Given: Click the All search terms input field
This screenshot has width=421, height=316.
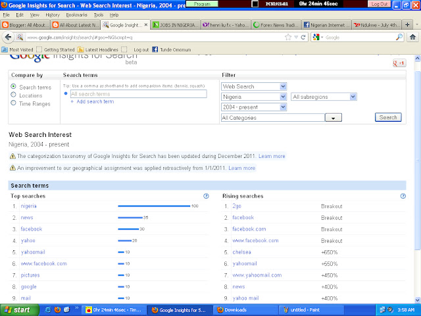Looking at the screenshot, I should click(x=139, y=93).
